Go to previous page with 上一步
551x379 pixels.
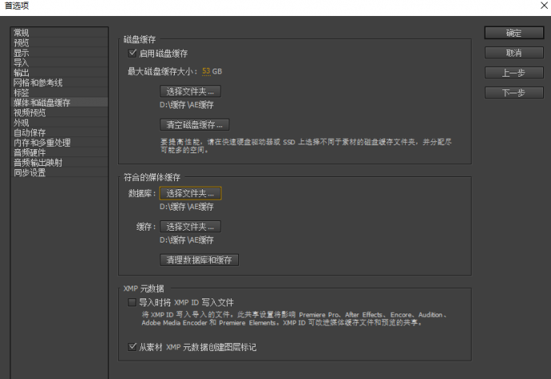(x=513, y=73)
